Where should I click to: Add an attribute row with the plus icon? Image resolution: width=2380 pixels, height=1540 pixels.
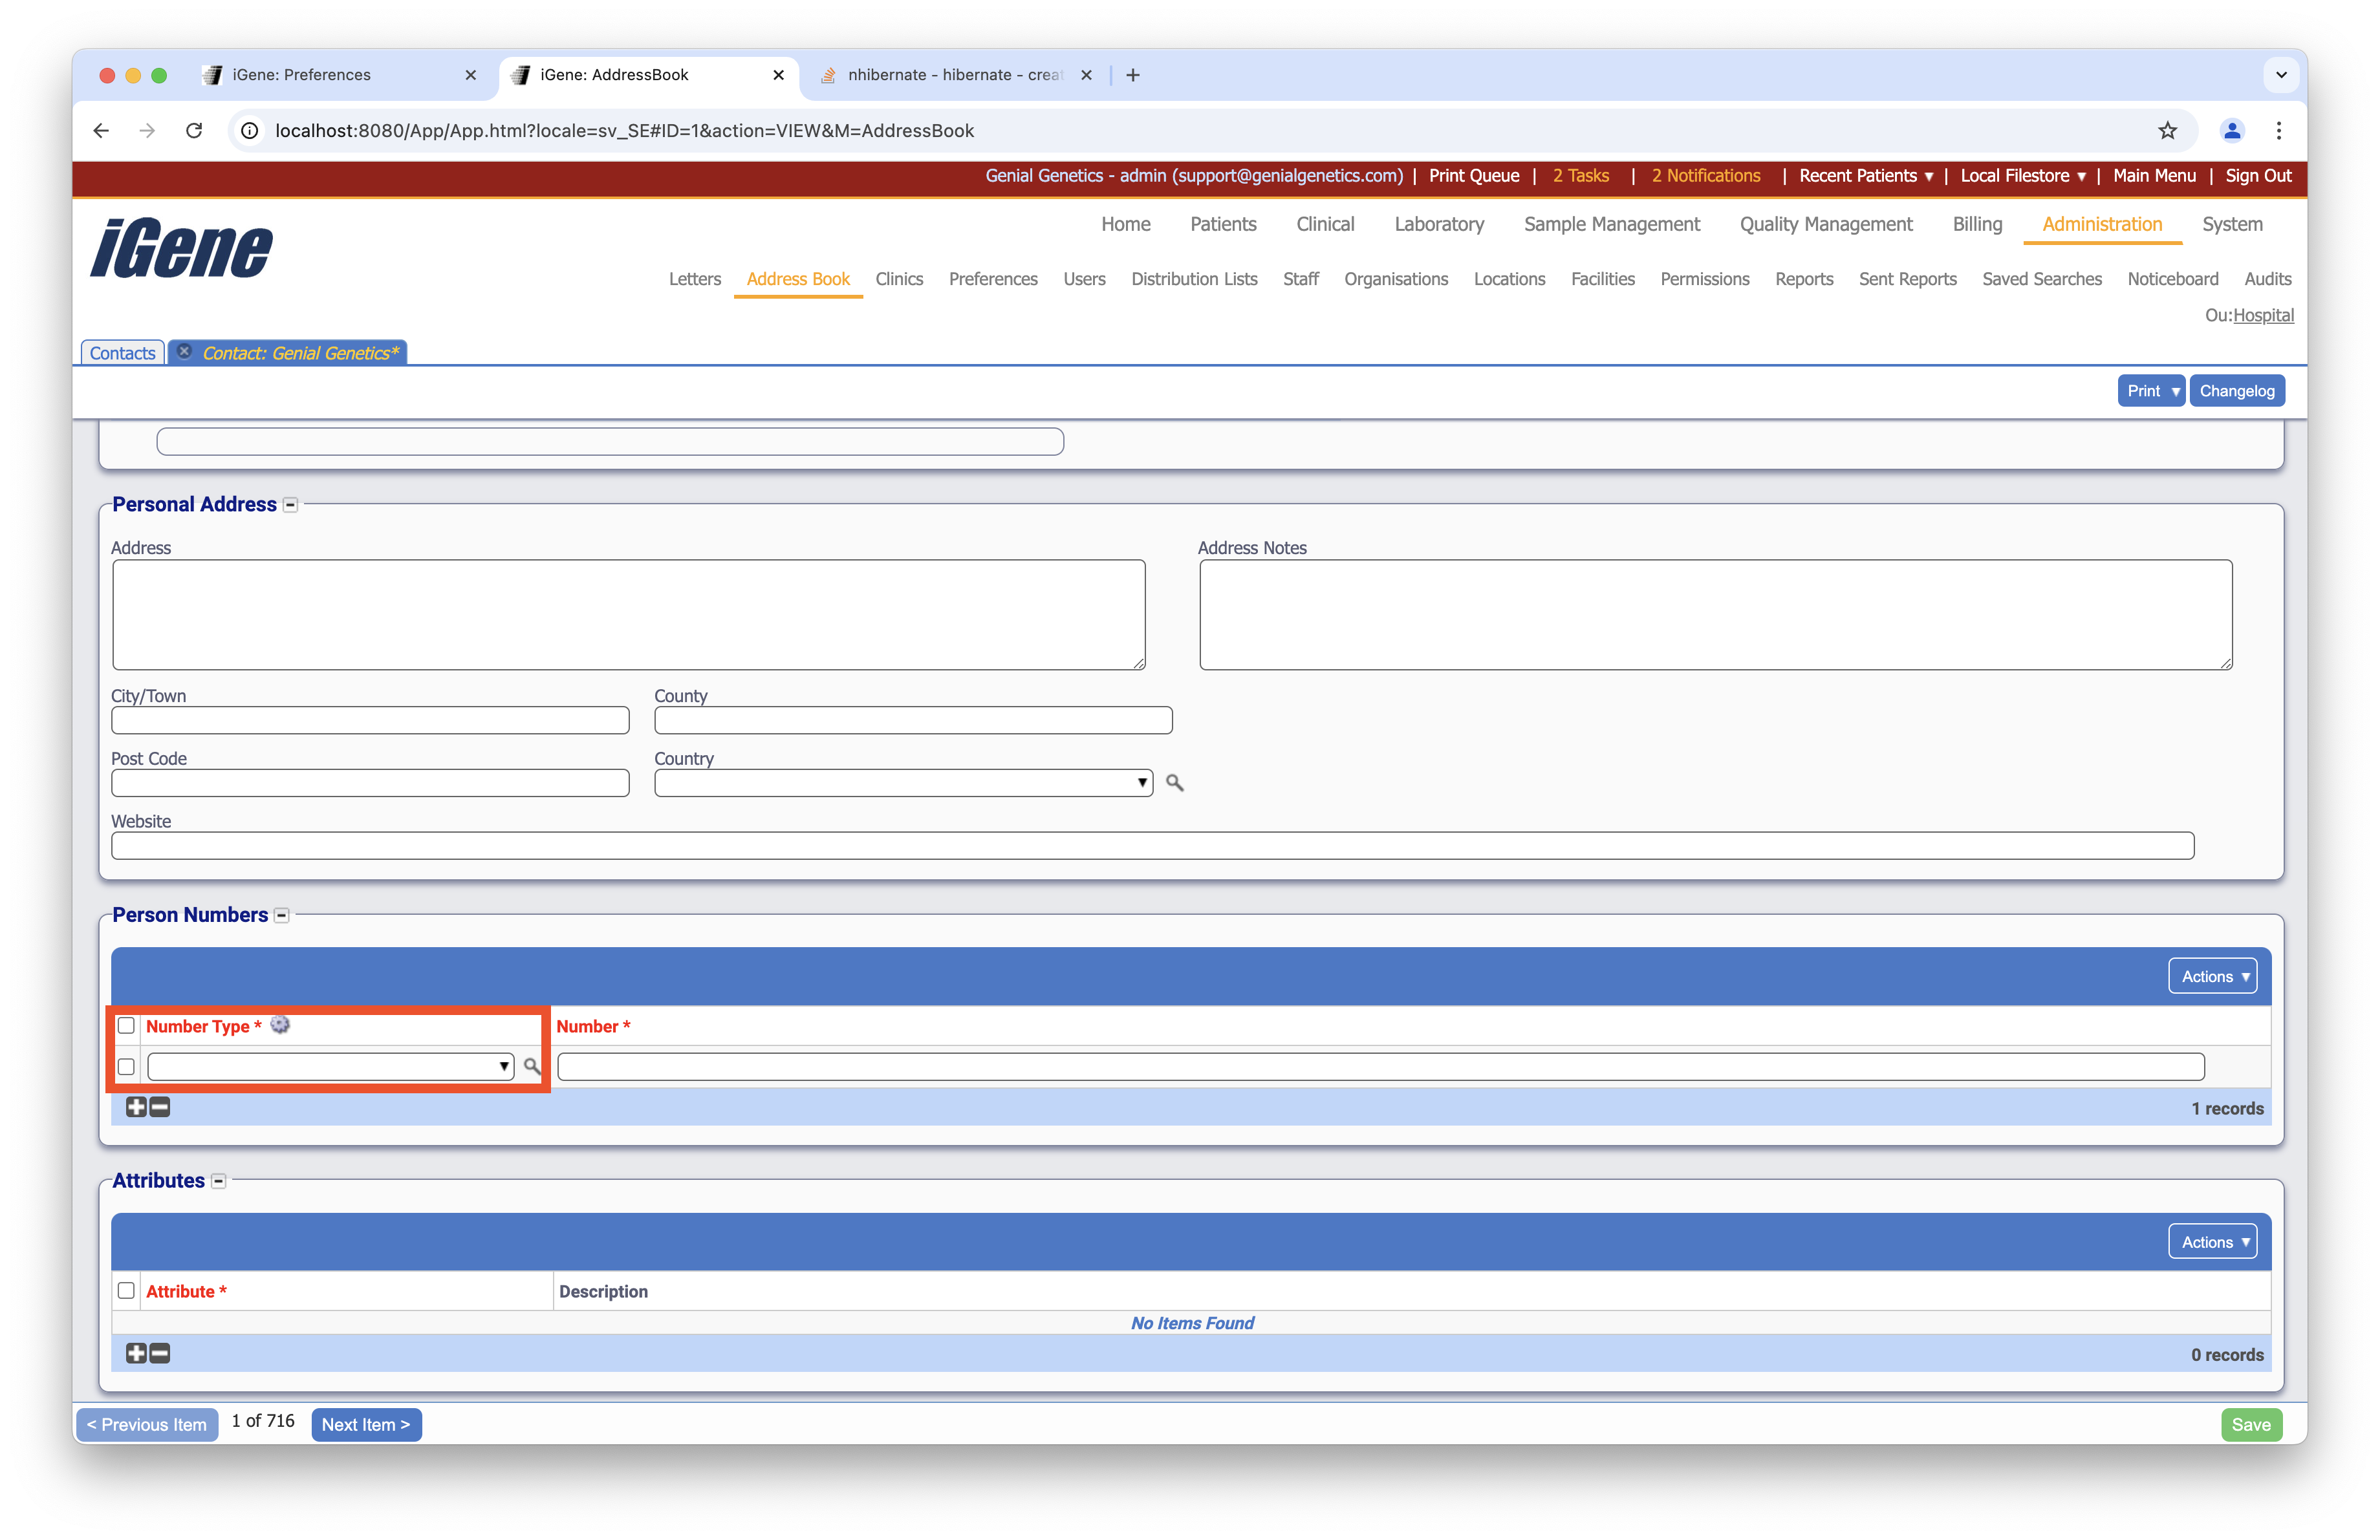[136, 1353]
